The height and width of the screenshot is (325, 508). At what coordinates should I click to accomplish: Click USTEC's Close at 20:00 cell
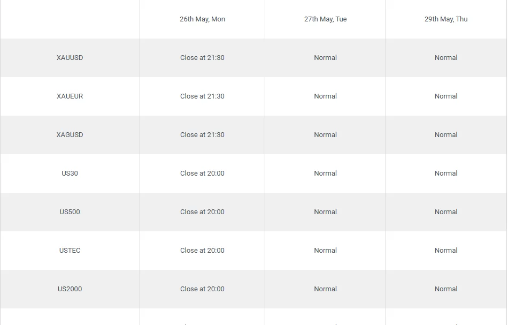[202, 251]
